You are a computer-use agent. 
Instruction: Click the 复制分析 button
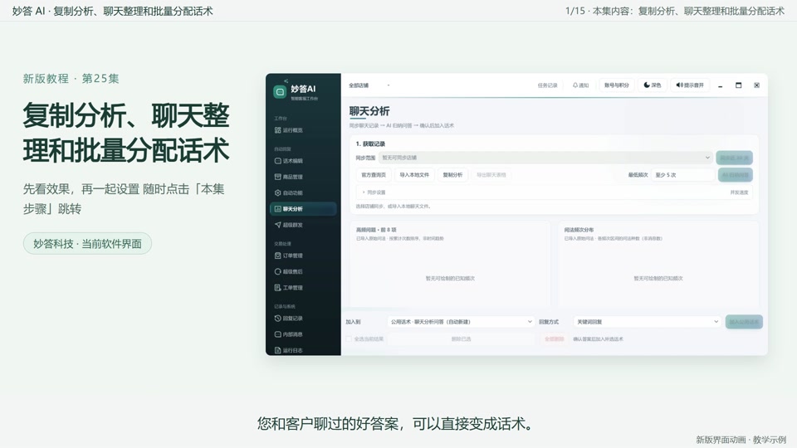pyautogui.click(x=452, y=175)
